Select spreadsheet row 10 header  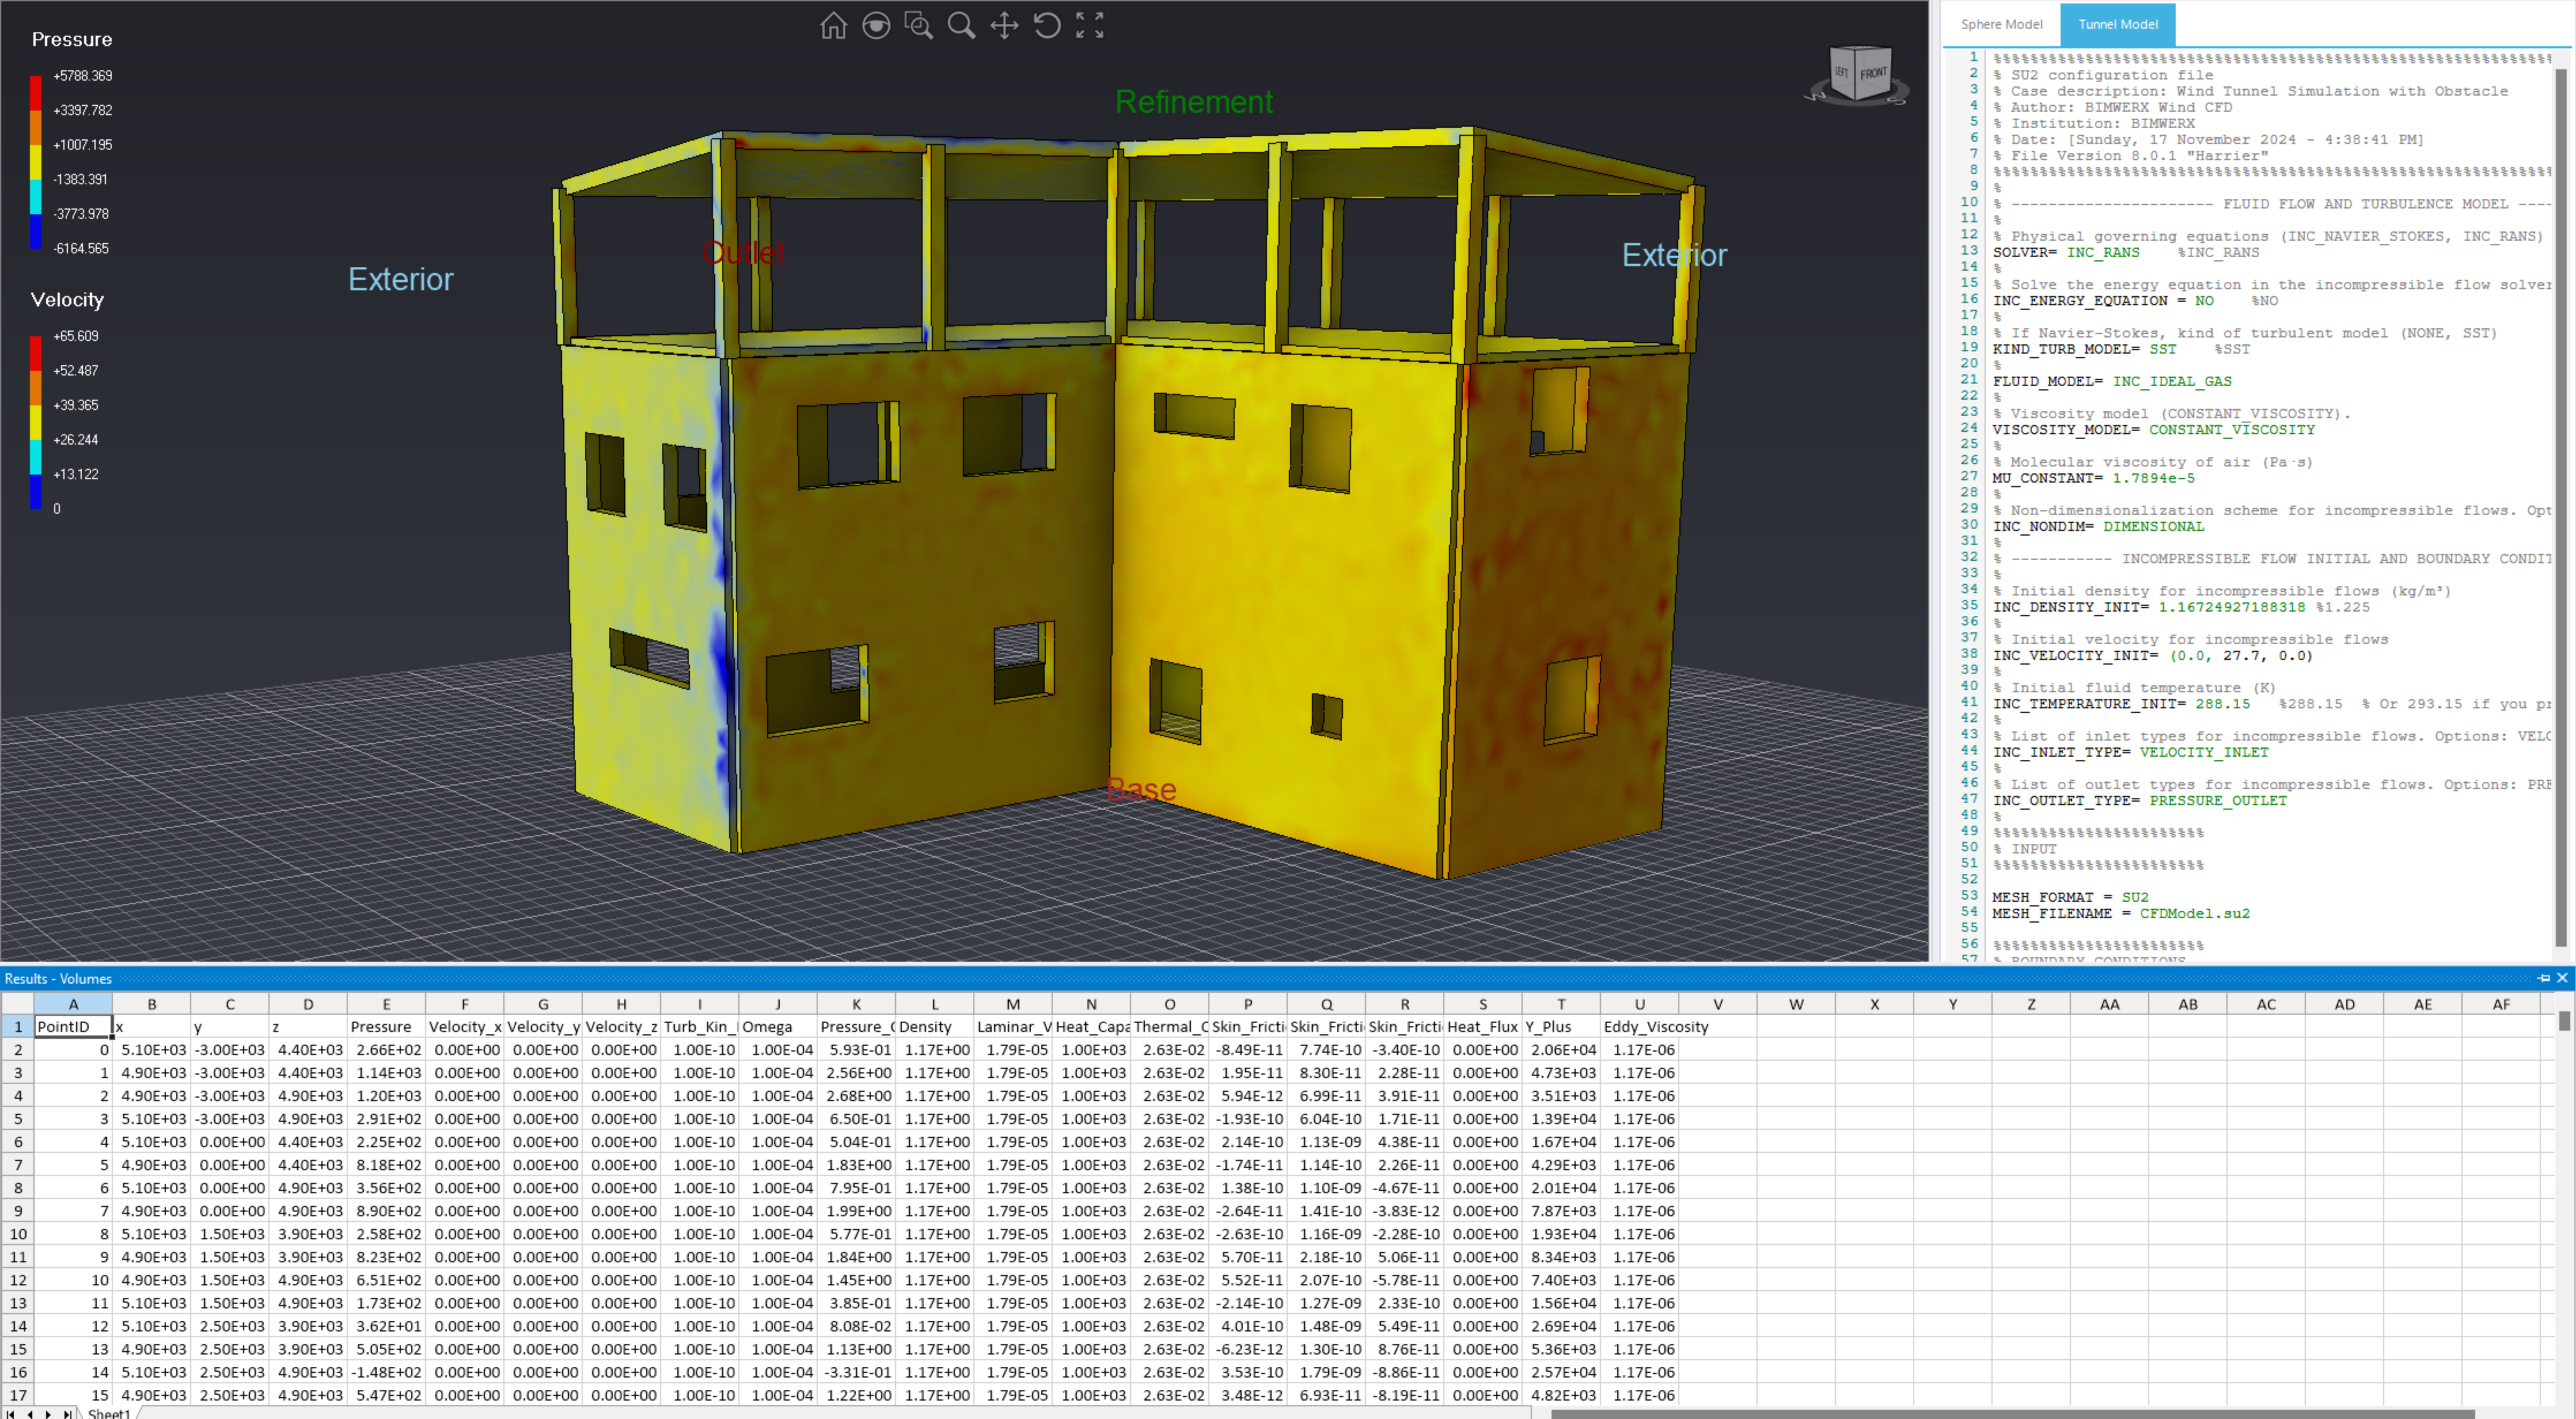point(17,1234)
